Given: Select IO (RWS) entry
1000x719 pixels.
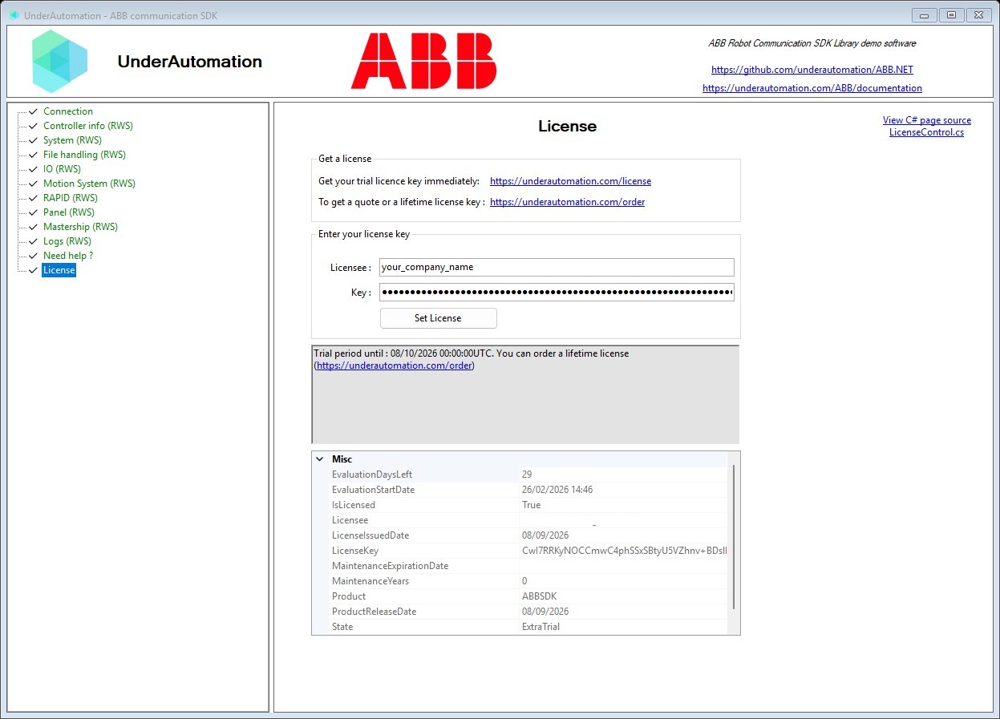Looking at the screenshot, I should 62,169.
